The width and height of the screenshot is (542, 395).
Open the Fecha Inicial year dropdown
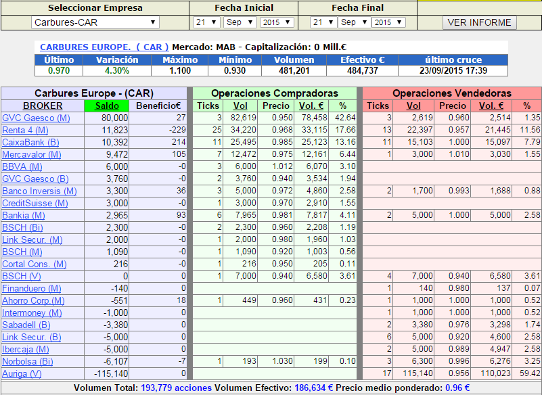coord(277,22)
